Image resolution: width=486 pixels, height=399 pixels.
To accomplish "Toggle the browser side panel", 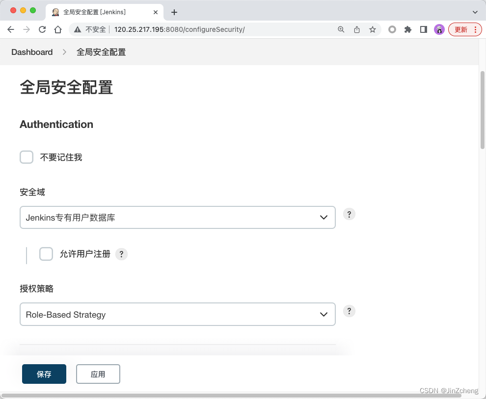I will click(423, 29).
